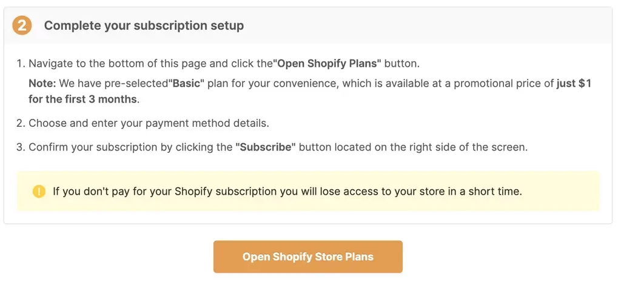Click the bold "just $1" promotional price text
Image resolution: width=621 pixels, height=282 pixels.
pos(574,83)
